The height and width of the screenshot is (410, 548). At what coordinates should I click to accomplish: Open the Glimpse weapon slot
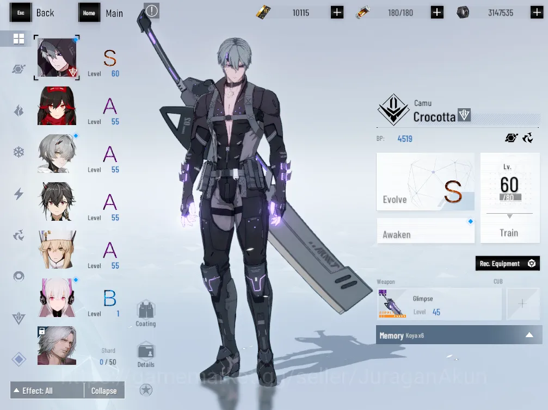pyautogui.click(x=439, y=304)
